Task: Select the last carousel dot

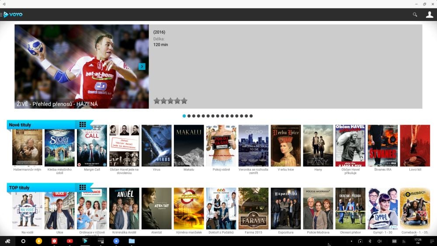Action: [251, 116]
